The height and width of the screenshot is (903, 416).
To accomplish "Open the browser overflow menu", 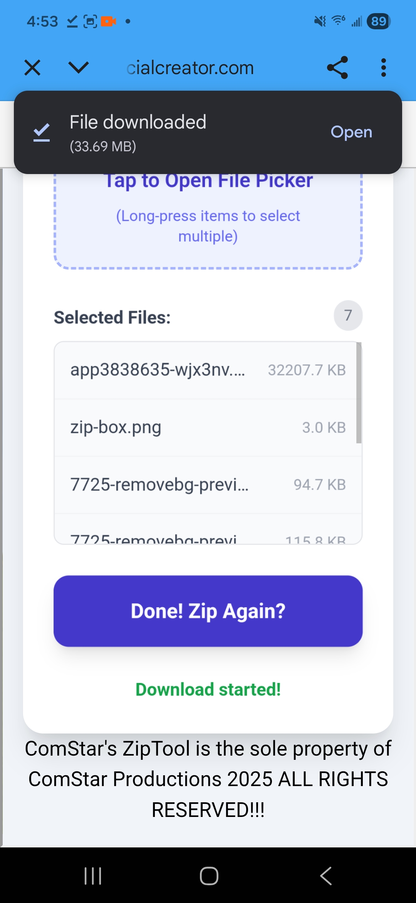I will (383, 67).
